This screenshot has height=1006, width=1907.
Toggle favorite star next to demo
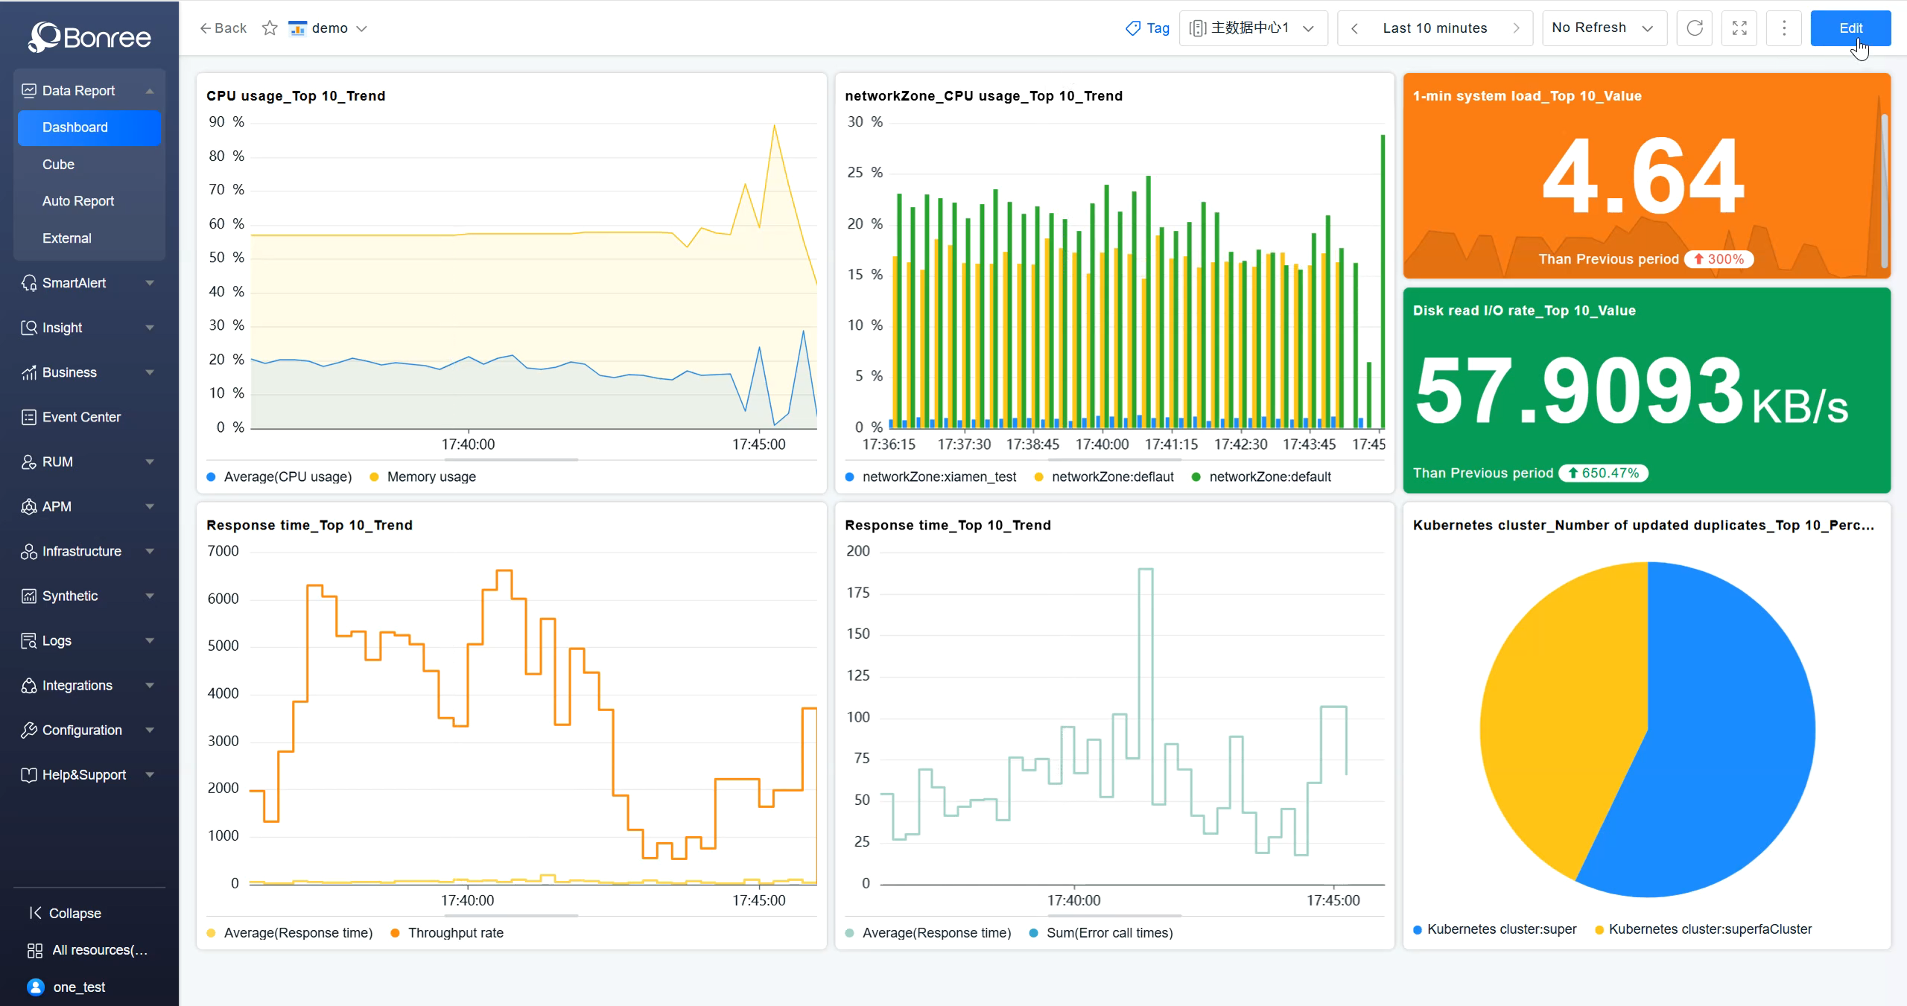pyautogui.click(x=270, y=28)
